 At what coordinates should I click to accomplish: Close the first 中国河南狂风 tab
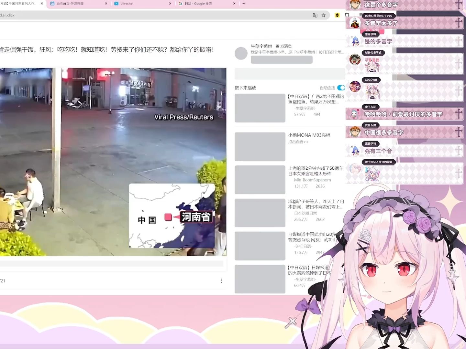coord(42,4)
